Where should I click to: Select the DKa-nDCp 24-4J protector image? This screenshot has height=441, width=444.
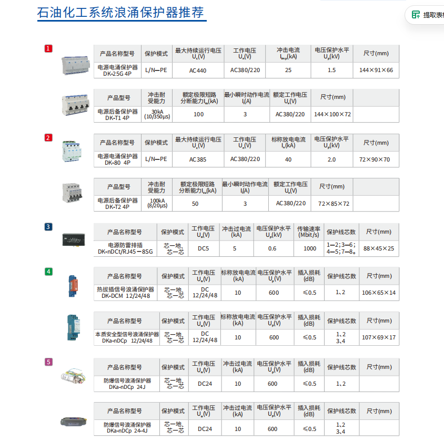coord(73,422)
